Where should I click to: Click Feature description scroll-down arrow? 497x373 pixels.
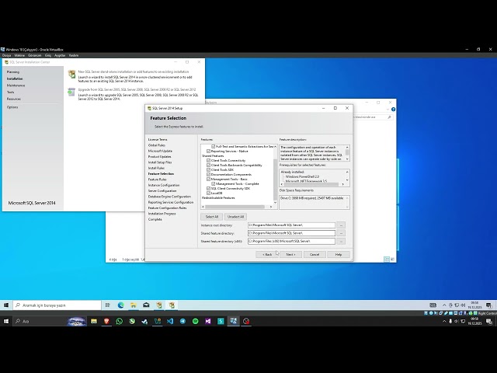(347, 159)
